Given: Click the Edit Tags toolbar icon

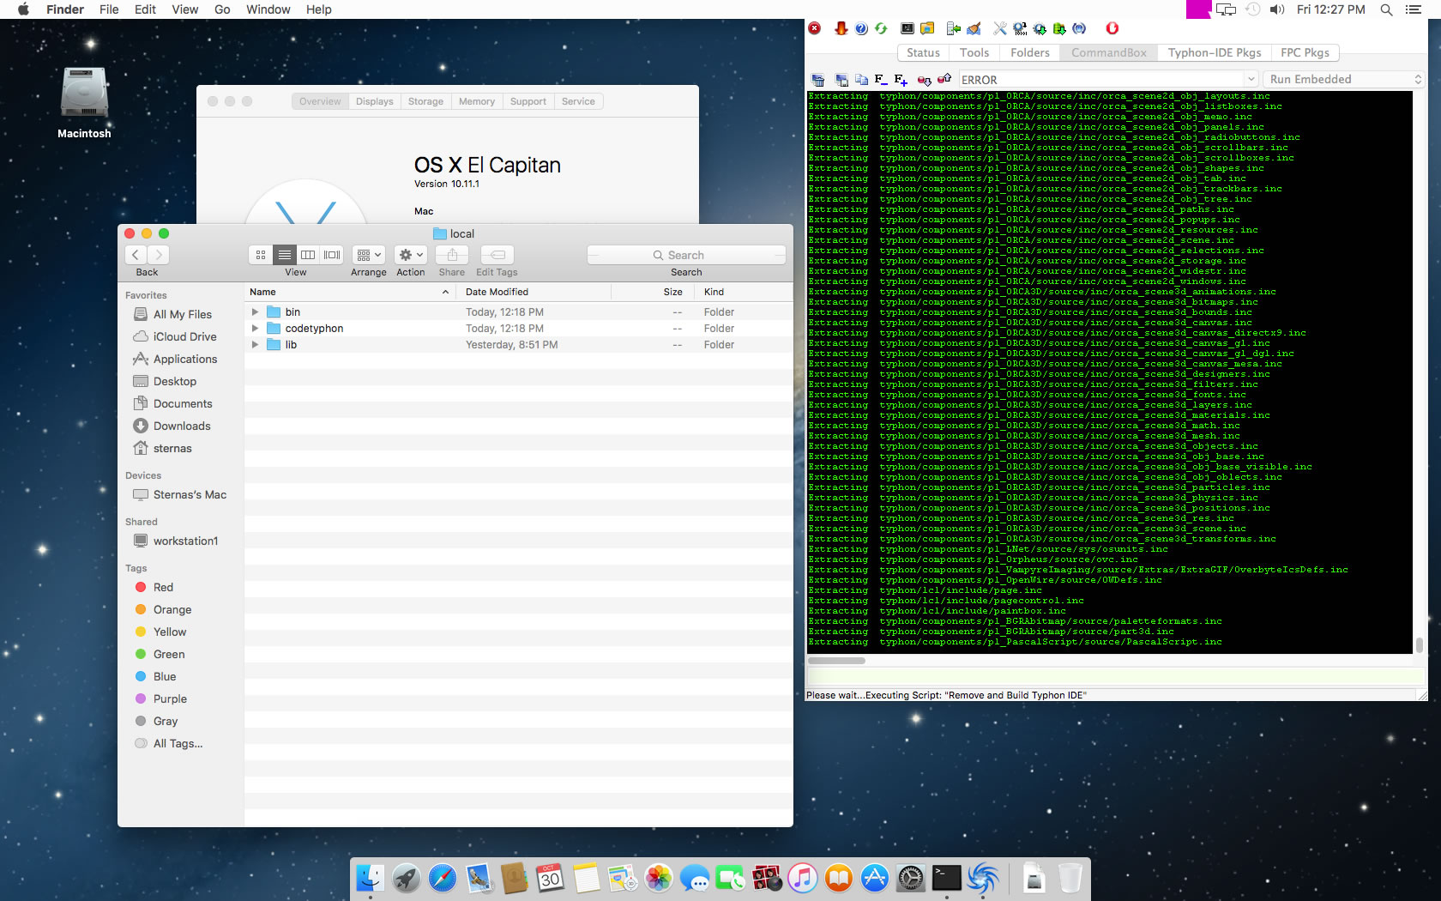Looking at the screenshot, I should pyautogui.click(x=497, y=255).
